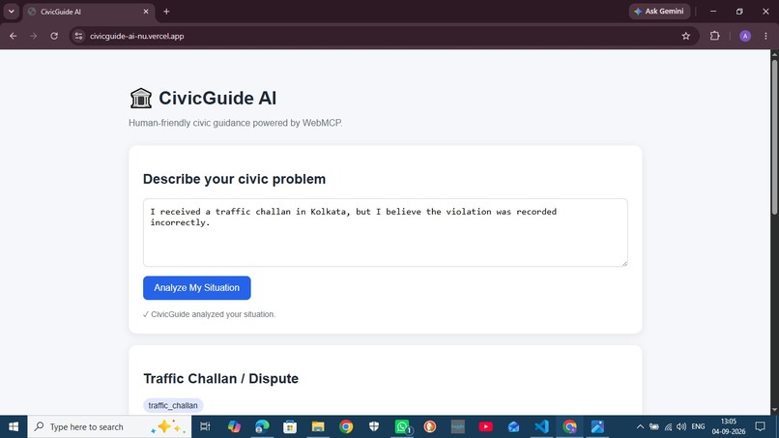Open the Extensions puzzle icon

(714, 36)
